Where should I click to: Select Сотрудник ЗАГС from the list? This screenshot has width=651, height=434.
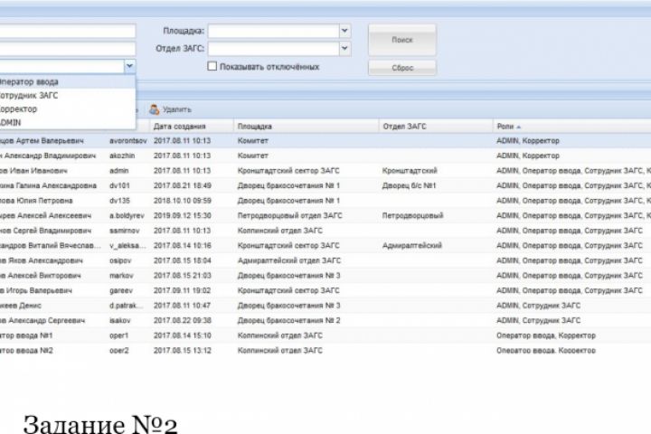(x=68, y=96)
